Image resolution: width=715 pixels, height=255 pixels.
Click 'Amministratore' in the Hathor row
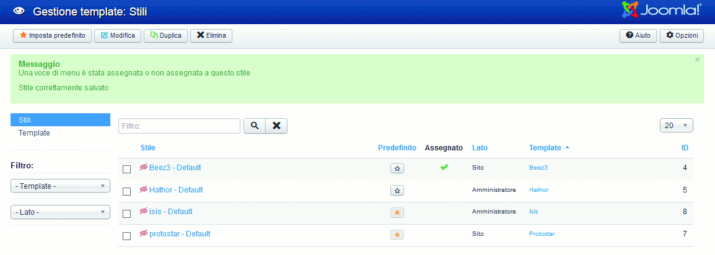point(494,190)
